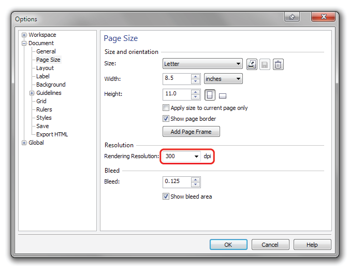This screenshot has height=266, width=349.
Task: Select Save in the tree
Action: [x=42, y=126]
